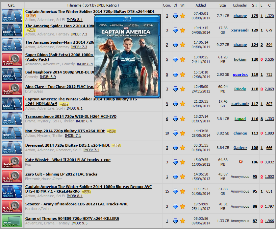Image resolution: width=276 pixels, height=229 pixels.
Task: Sort by leechers using the L header
Action: coord(262,6)
